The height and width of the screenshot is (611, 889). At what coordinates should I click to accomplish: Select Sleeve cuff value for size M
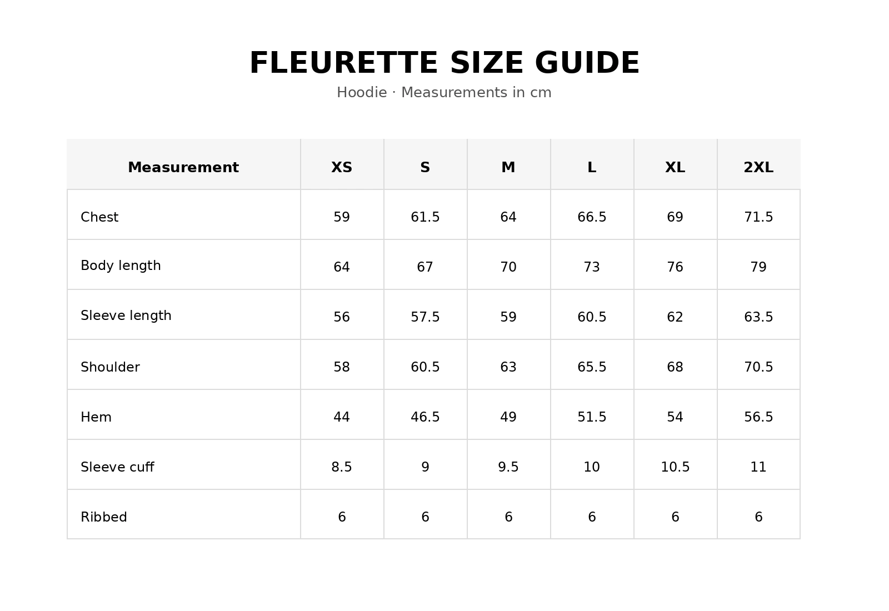pyautogui.click(x=508, y=467)
